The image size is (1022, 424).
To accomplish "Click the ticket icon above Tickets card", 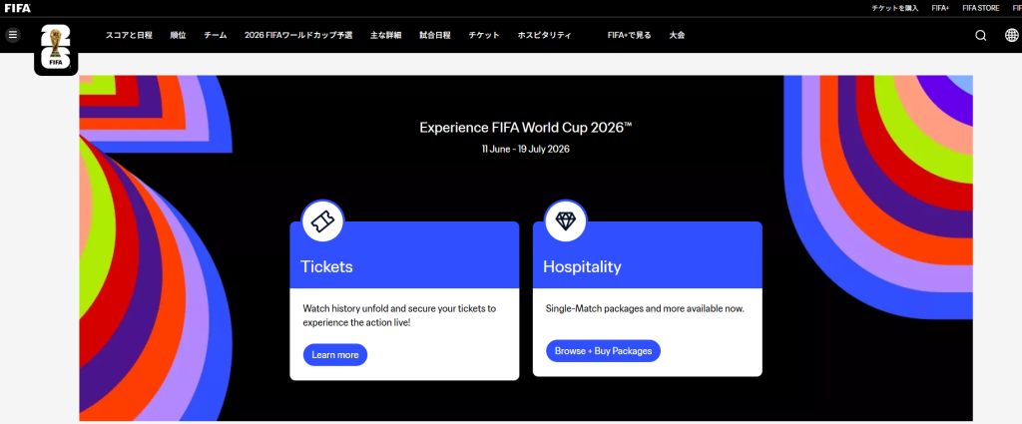I will click(x=321, y=221).
